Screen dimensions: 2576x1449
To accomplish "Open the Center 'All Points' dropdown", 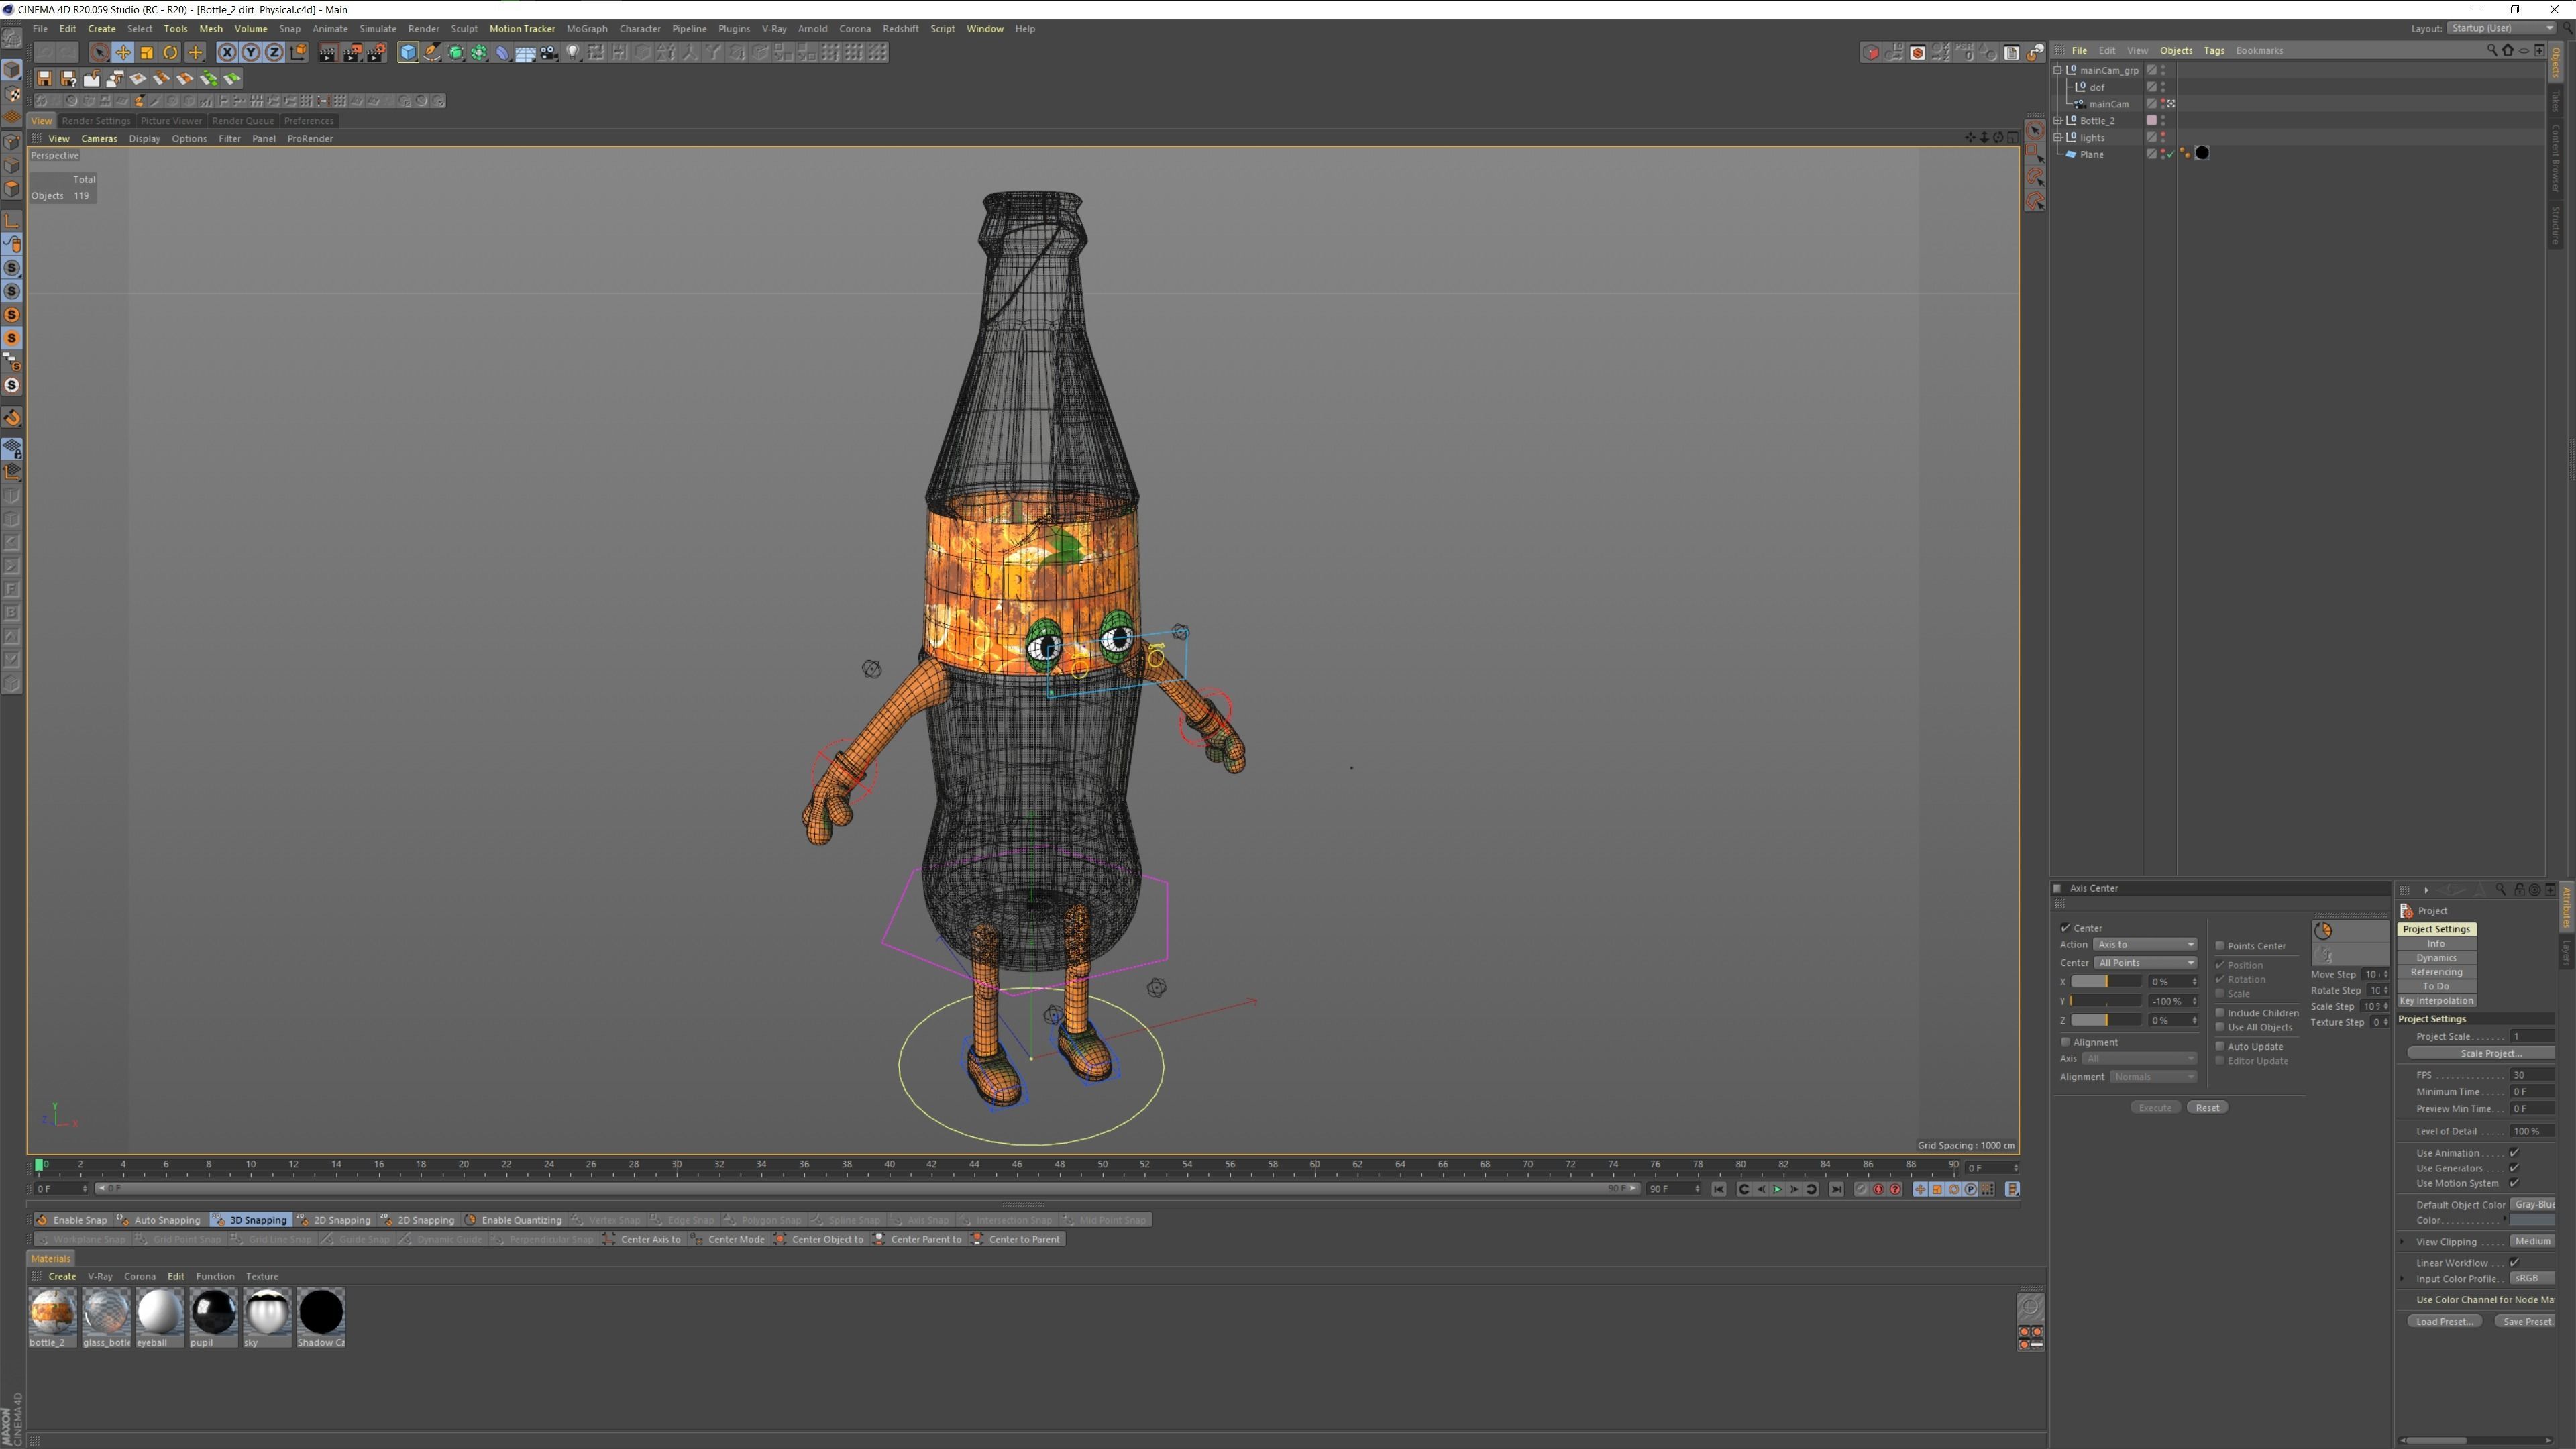I will 2145,963.
